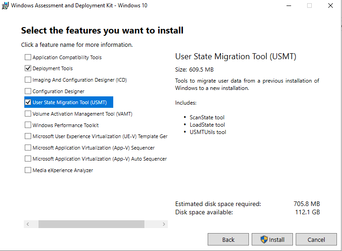The width and height of the screenshot is (342, 251).
Task: Select Imaging And Configuration Designer (ICD) label
Action: (80, 80)
